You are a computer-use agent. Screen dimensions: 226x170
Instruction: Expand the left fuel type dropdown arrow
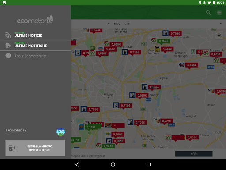(109, 24)
